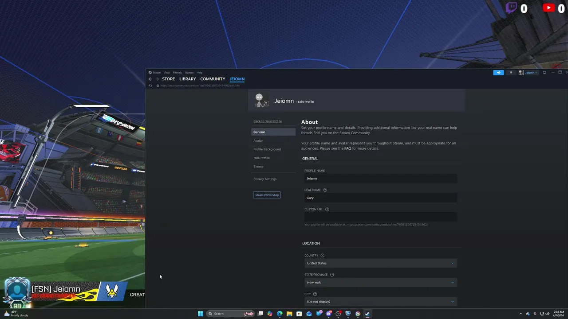Viewport: 568px width, 319px height.
Task: Open the Steam menu in the menu bar
Action: (x=155, y=73)
